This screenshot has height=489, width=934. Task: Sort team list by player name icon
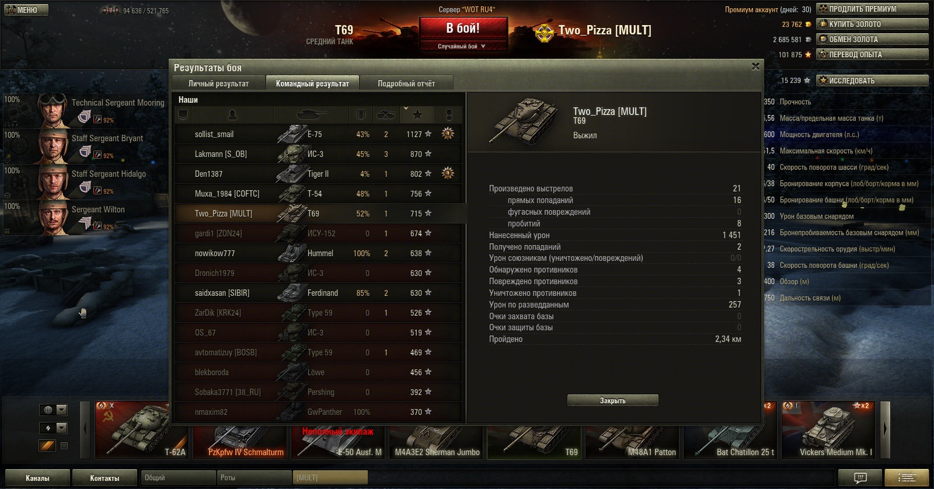(x=232, y=115)
